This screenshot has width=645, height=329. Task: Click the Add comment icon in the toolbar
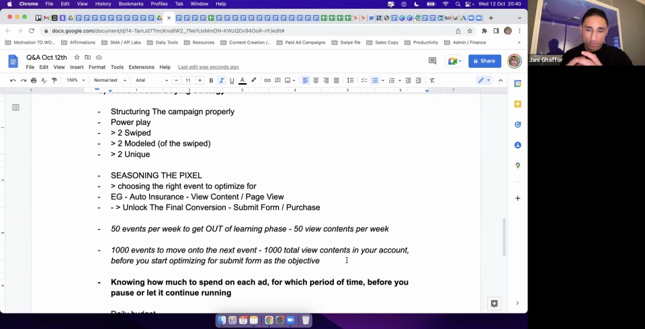pyautogui.click(x=277, y=80)
